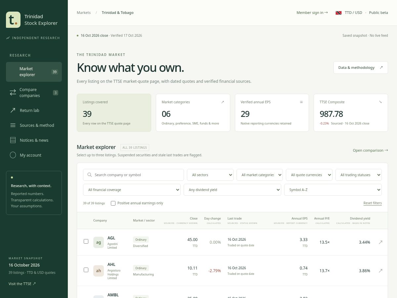397x298 pixels.
Task: Click Reset filters link
Action: pyautogui.click(x=373, y=203)
